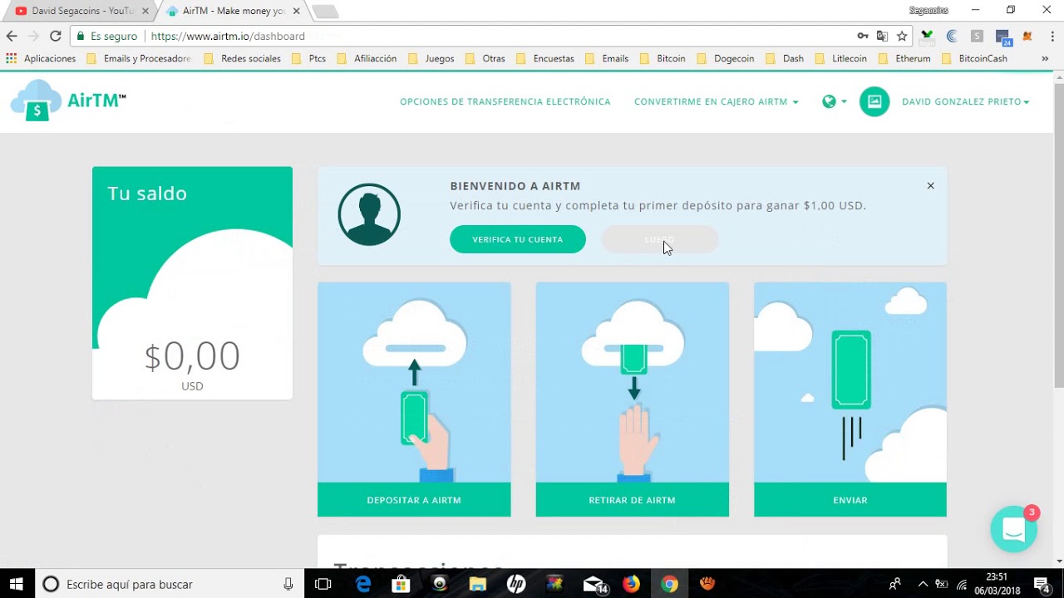
Task: Click the browser back arrow
Action: coord(12,36)
